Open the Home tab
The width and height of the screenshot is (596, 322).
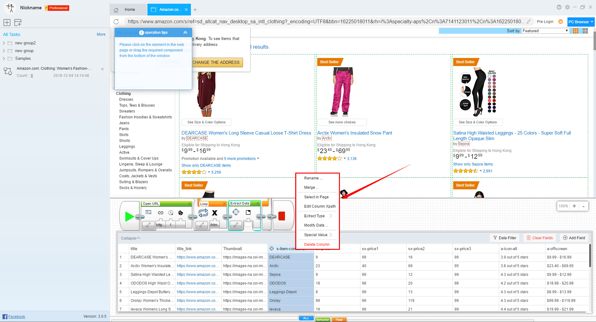[129, 10]
